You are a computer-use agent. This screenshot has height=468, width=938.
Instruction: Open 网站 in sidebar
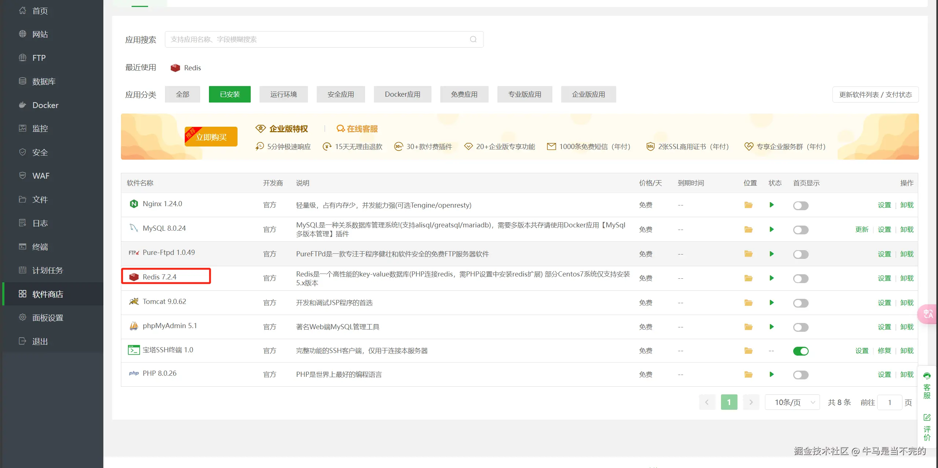pos(53,34)
